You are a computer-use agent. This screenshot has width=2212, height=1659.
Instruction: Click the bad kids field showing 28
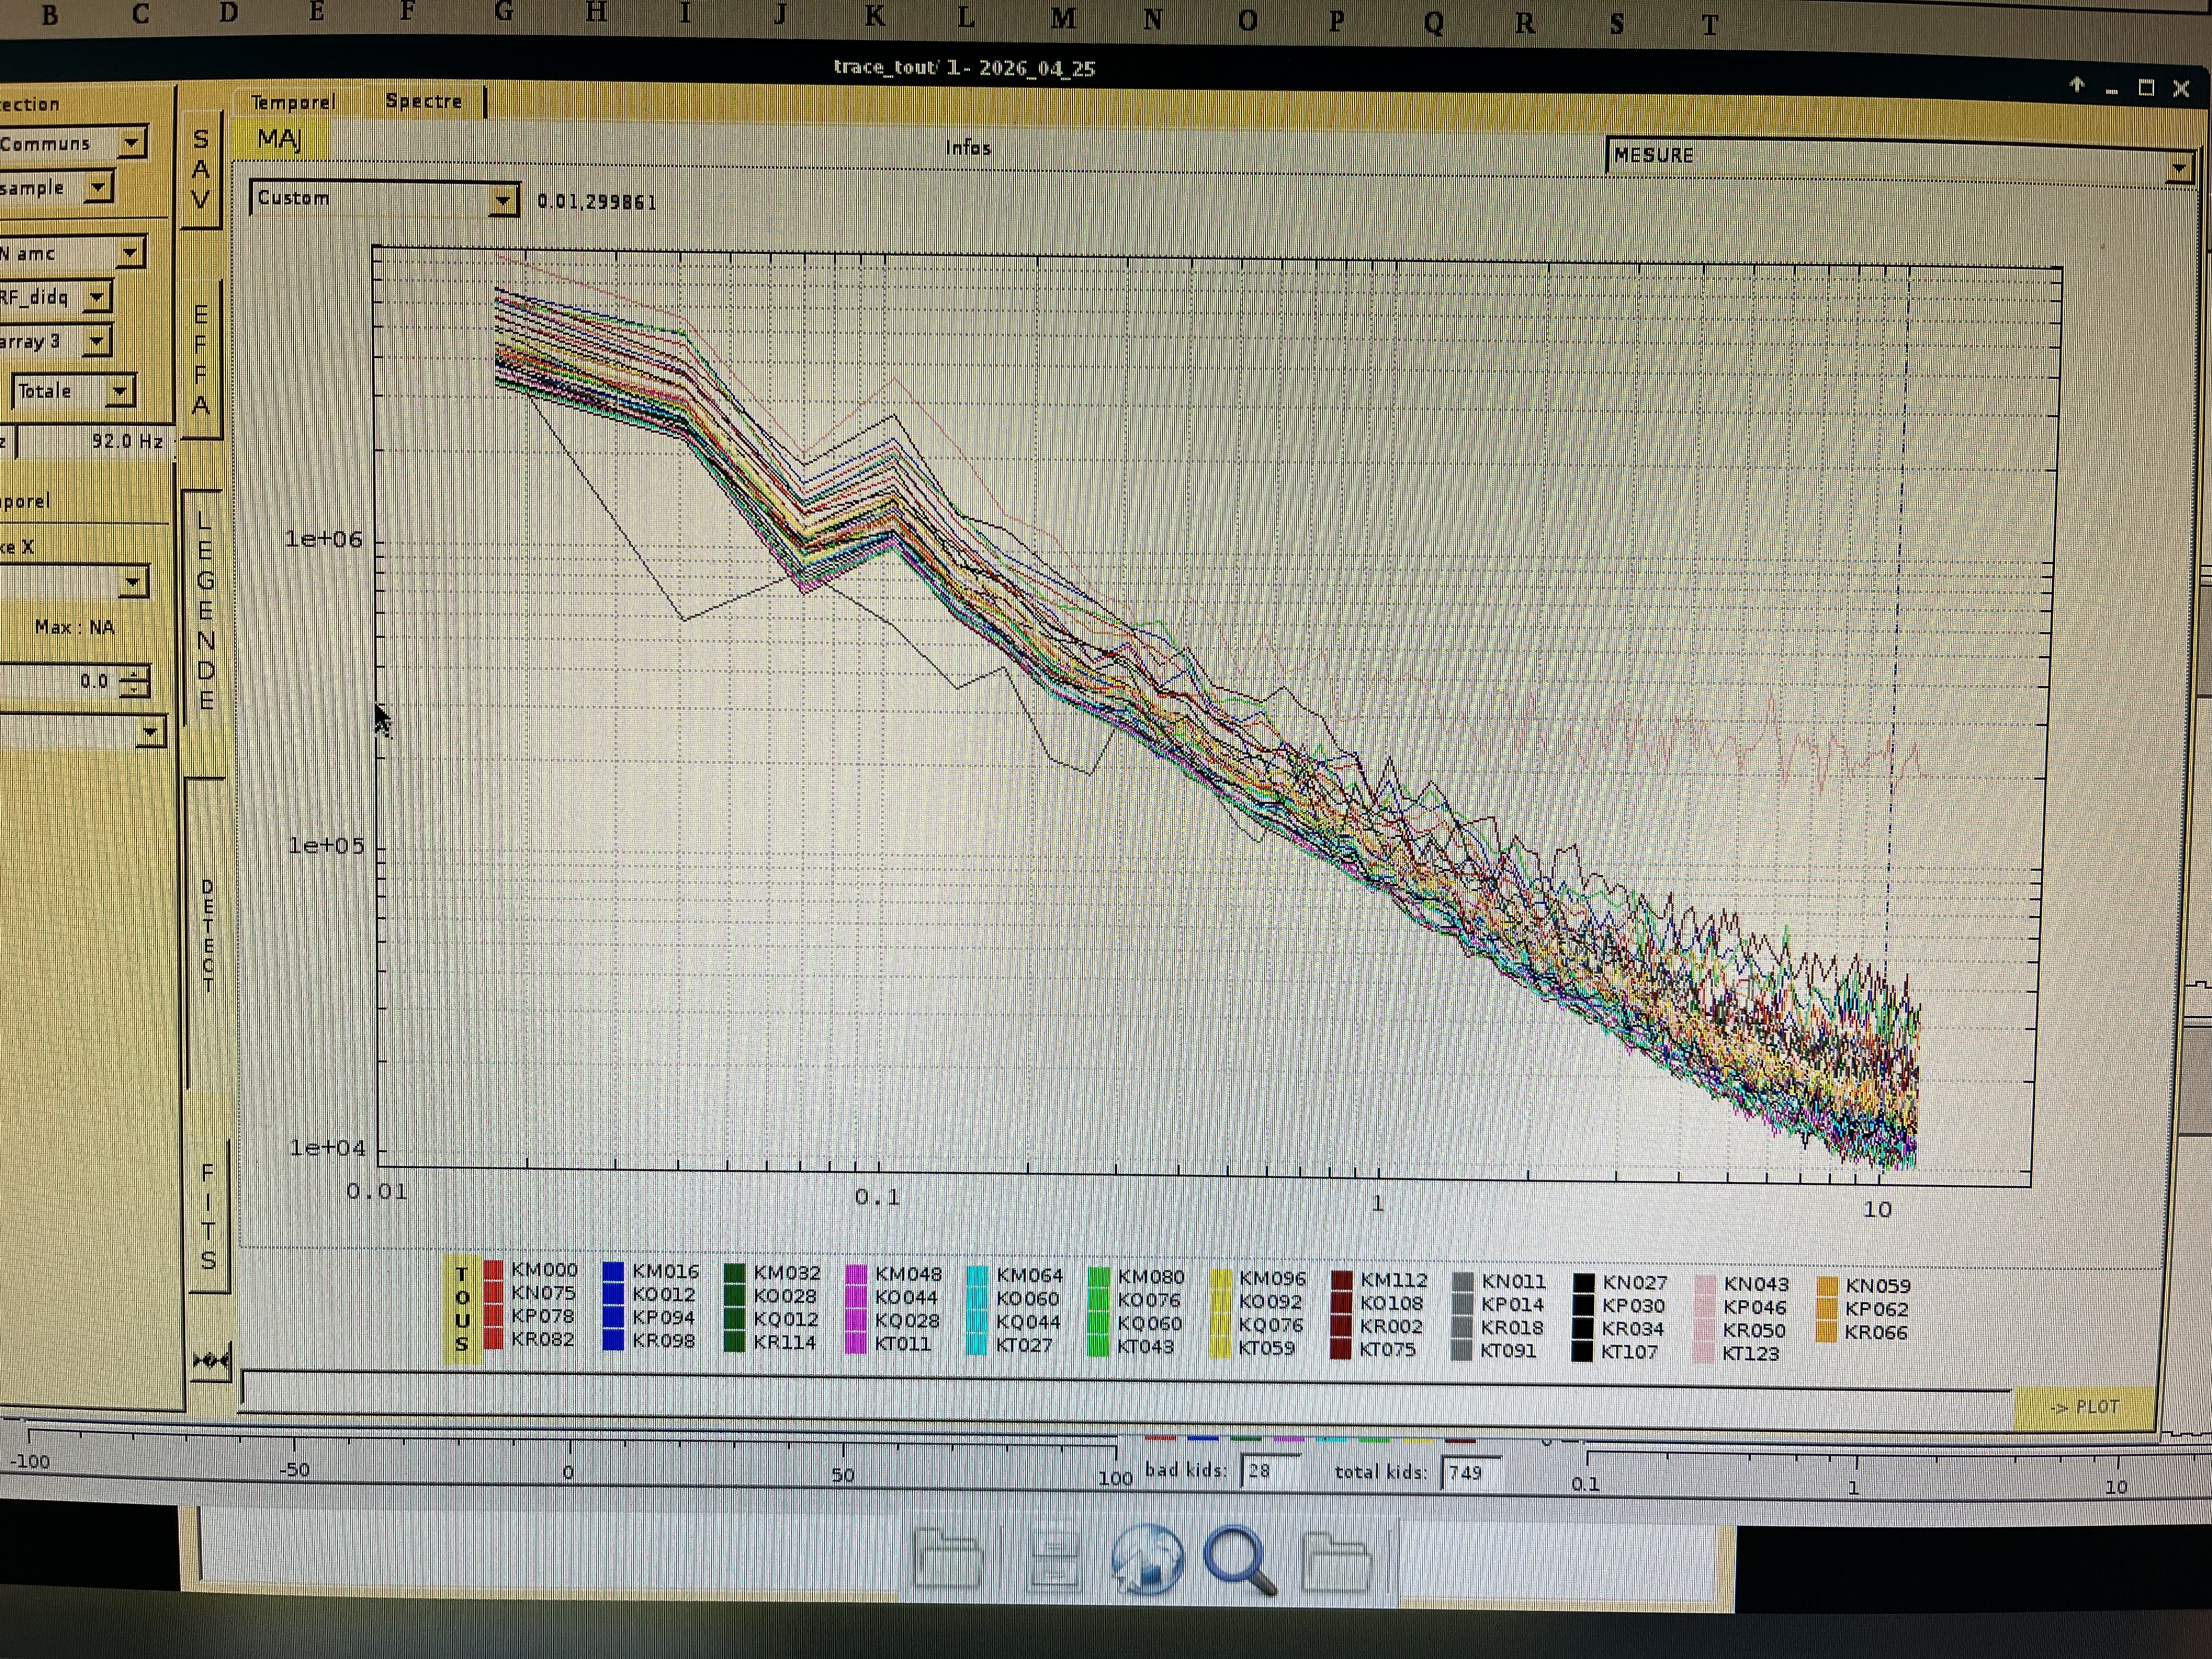click(x=1269, y=1471)
